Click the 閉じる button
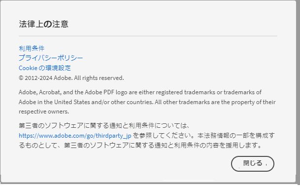Viewport: 300px width, 187px height. 253,164
